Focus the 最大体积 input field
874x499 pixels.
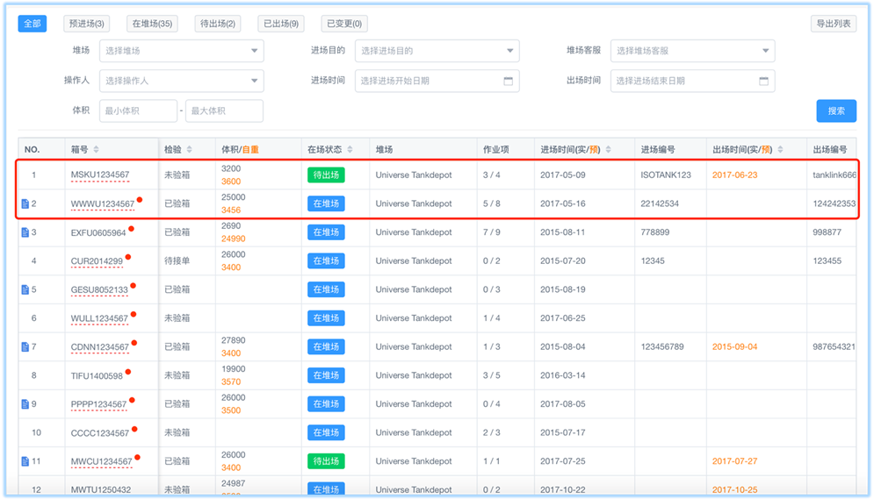(x=224, y=110)
